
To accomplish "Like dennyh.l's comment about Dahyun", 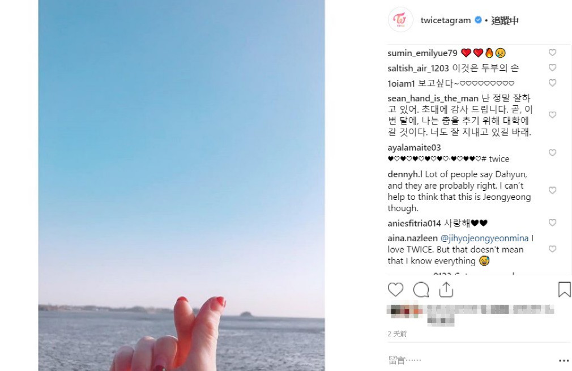I will [552, 190].
